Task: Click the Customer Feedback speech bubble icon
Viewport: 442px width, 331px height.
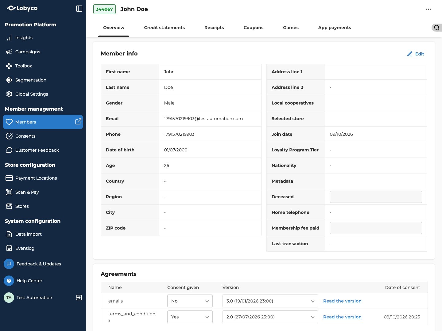Action: [x=9, y=150]
